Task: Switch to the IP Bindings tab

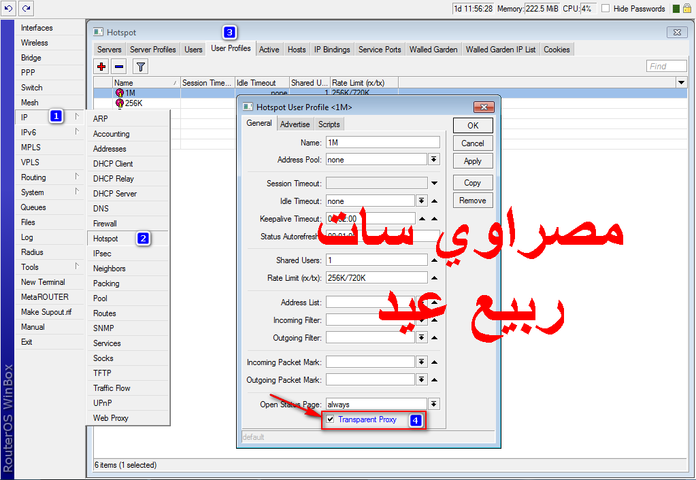Action: pyautogui.click(x=332, y=49)
